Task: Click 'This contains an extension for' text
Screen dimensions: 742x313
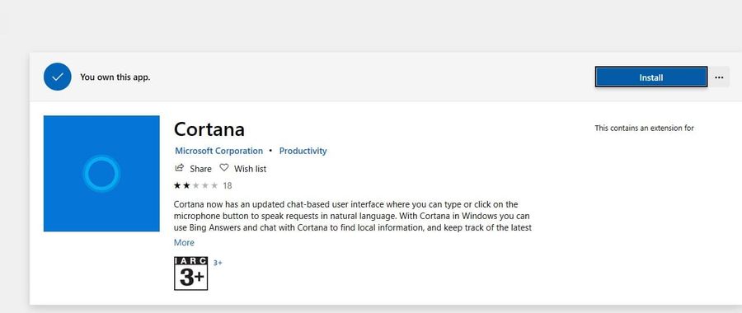Action: click(644, 128)
